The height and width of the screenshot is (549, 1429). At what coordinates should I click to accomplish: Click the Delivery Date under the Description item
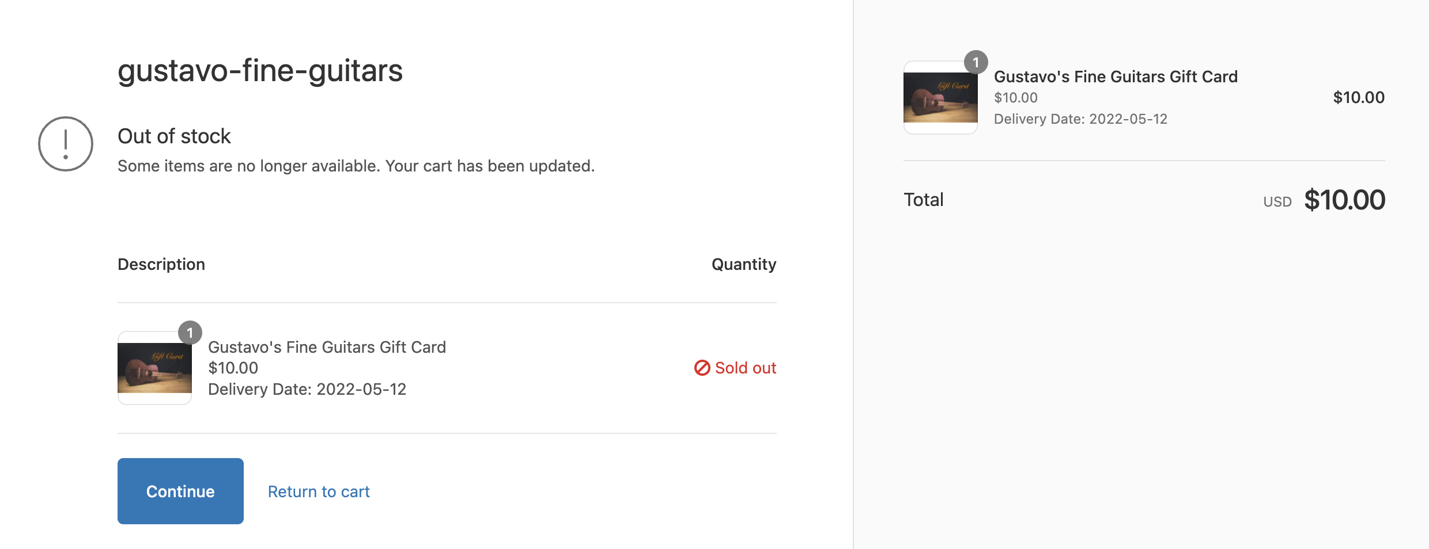307,389
